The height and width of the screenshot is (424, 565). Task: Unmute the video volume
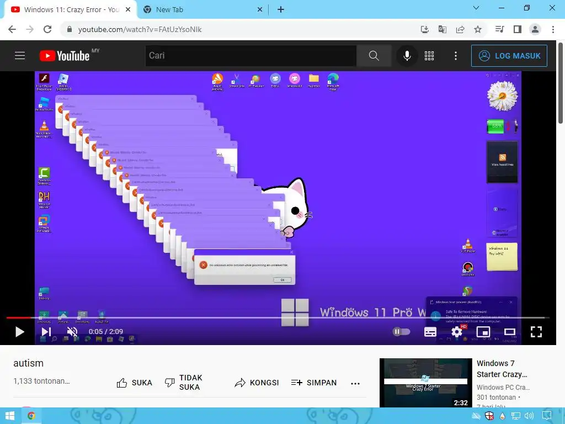72,332
